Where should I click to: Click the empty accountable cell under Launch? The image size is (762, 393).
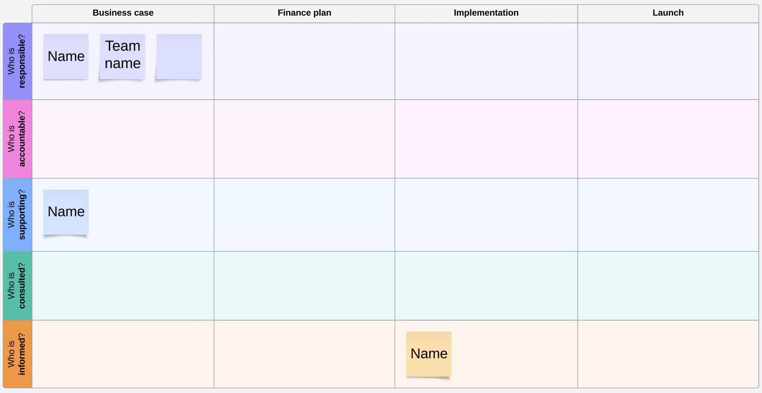668,139
